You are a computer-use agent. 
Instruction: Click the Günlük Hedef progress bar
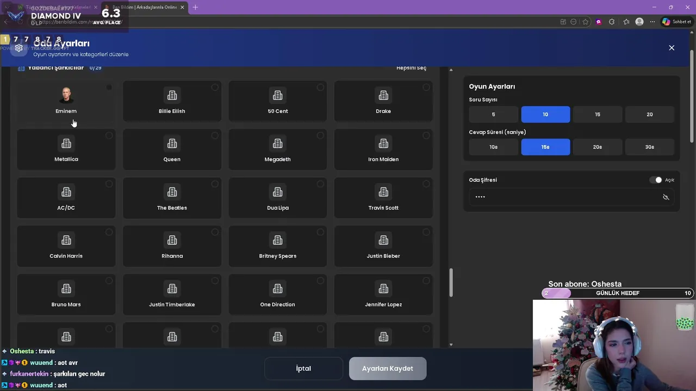[618, 293]
